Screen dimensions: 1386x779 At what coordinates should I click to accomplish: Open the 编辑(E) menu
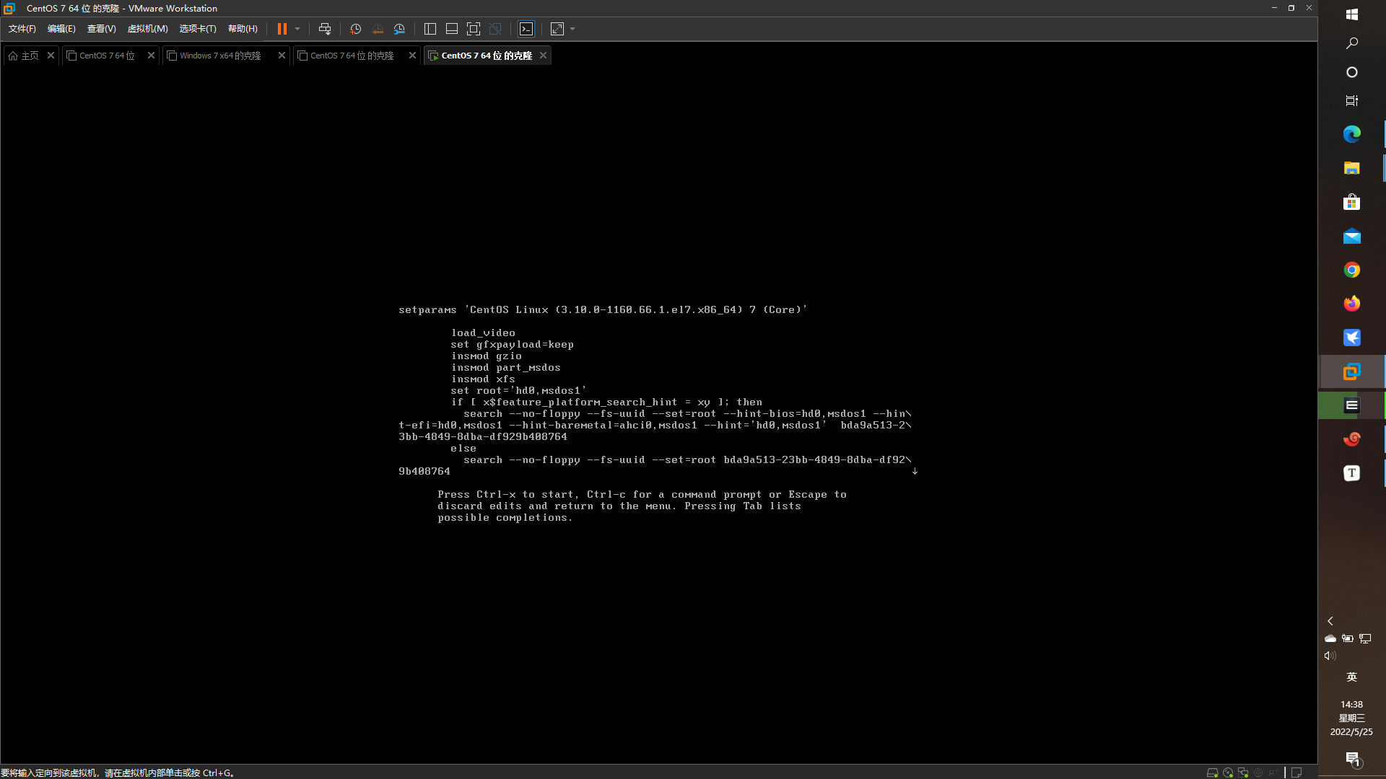tap(61, 29)
